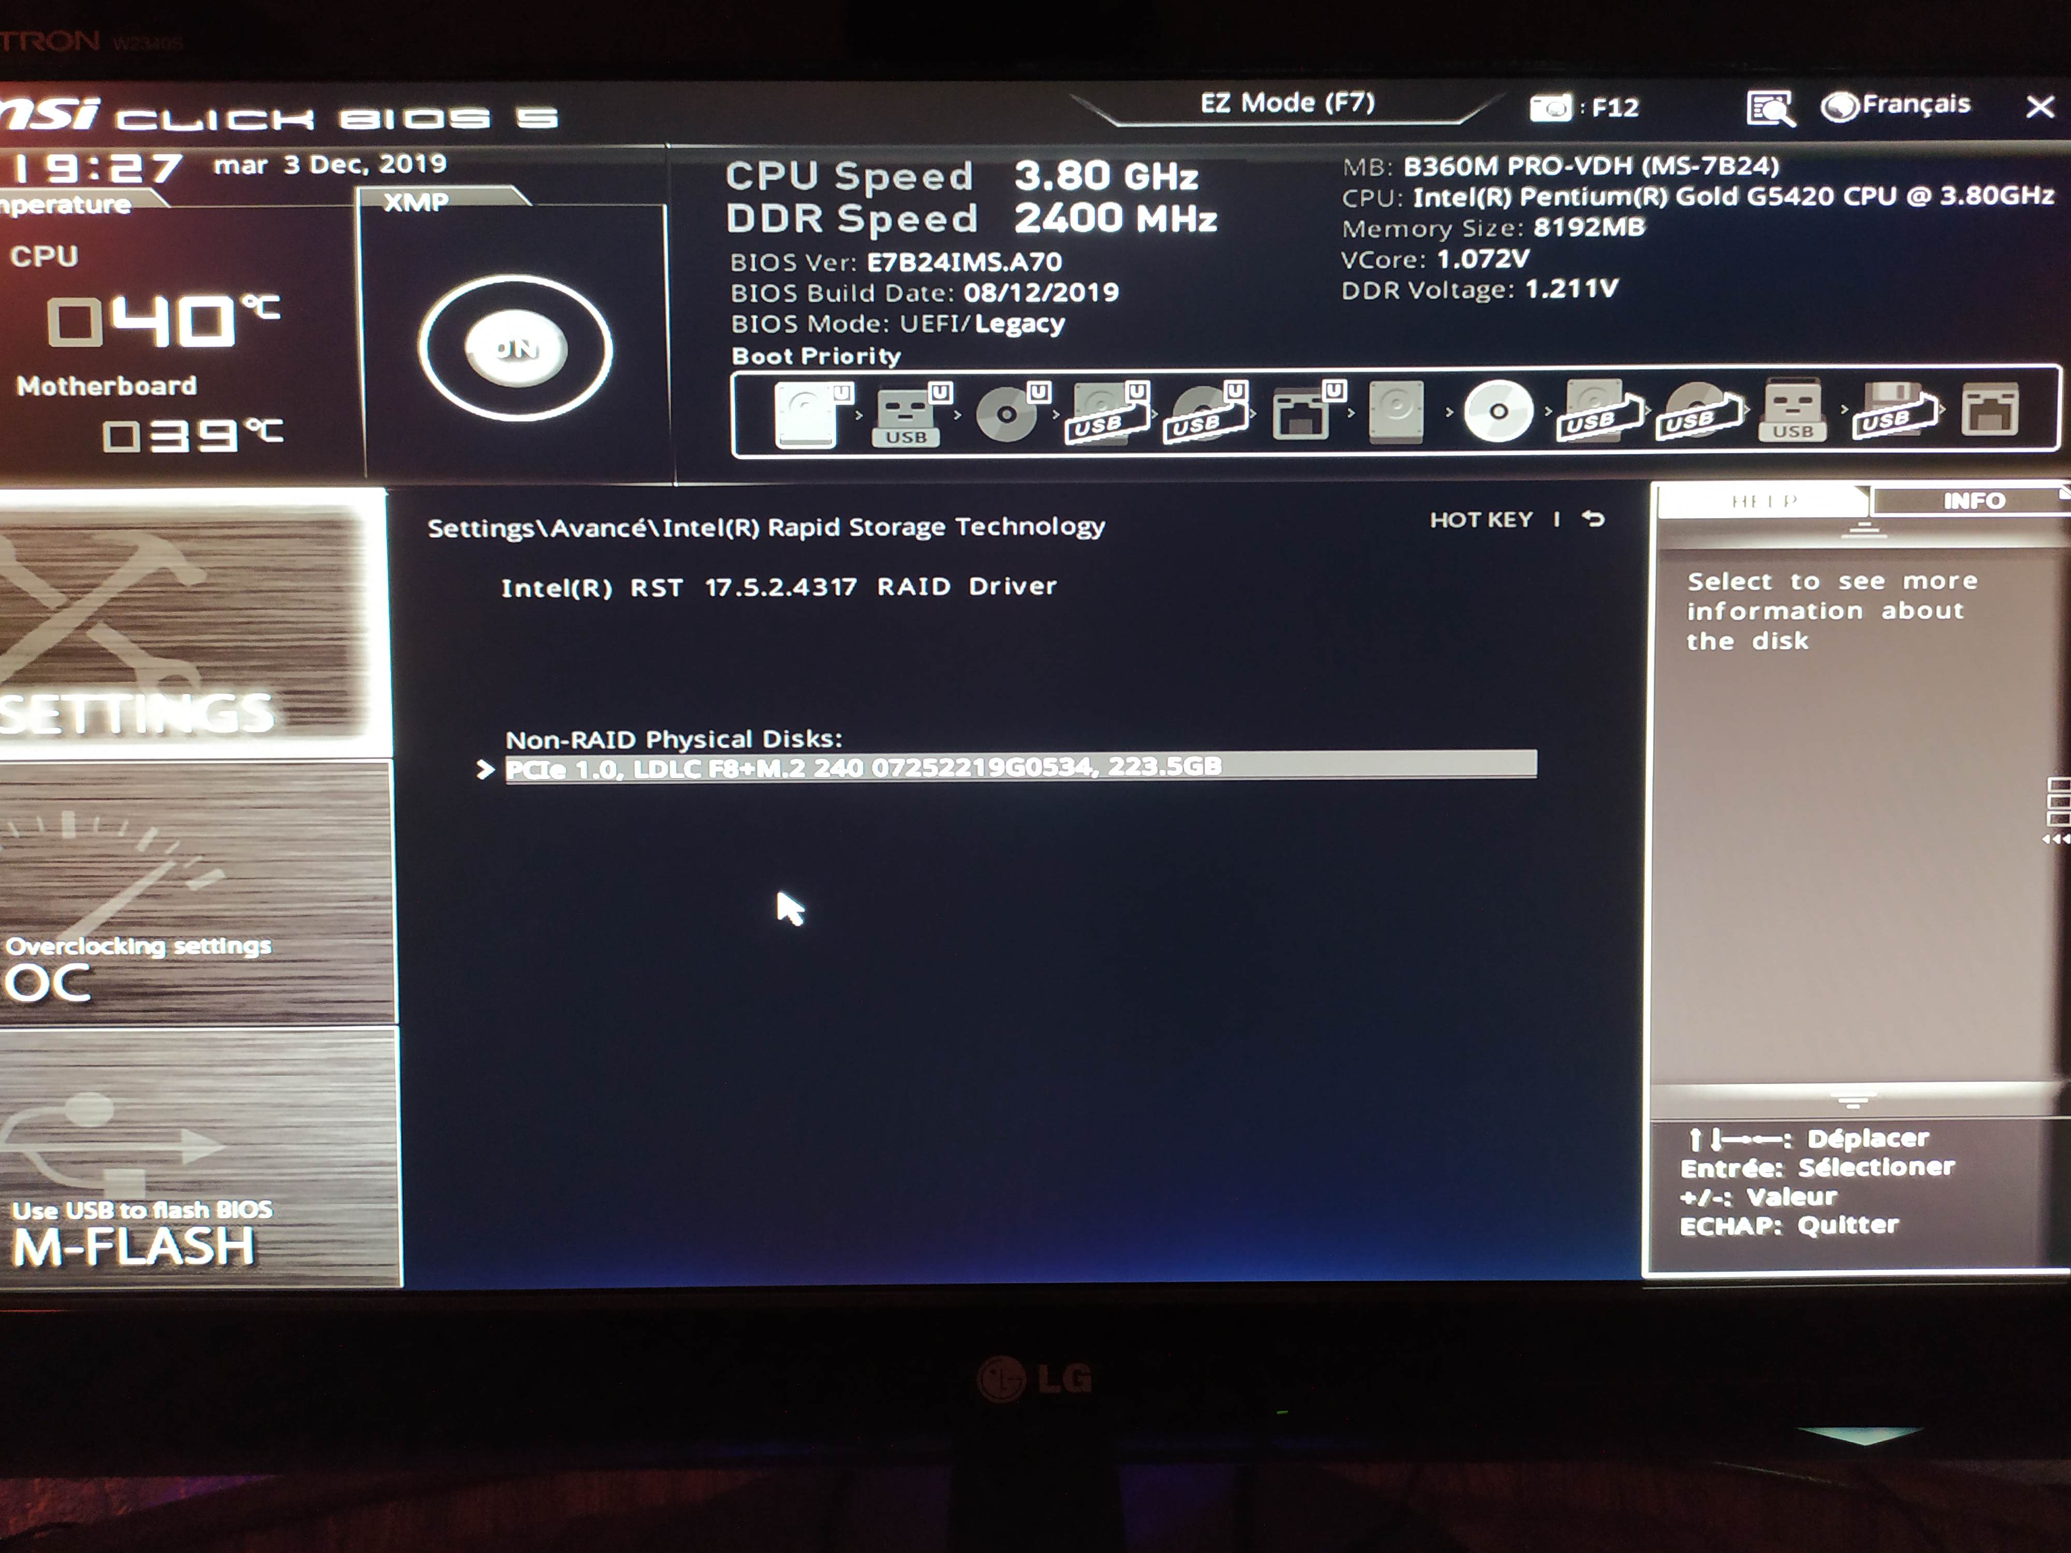Open the Français language selector
The image size is (2071, 1553).
pos(1897,105)
